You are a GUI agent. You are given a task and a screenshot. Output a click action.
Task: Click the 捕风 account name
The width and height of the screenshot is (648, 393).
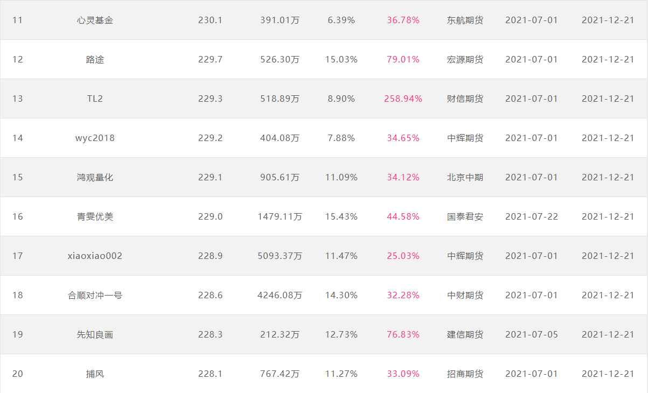click(95, 374)
